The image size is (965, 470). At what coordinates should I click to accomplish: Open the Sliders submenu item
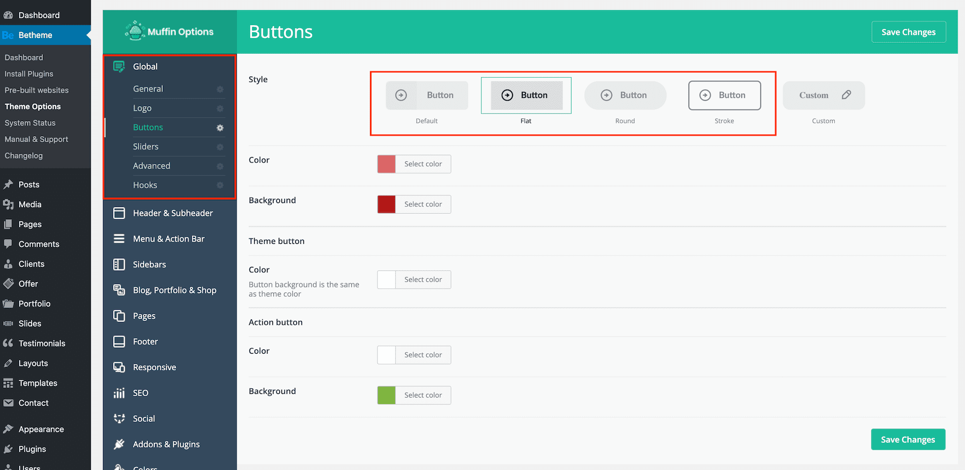[146, 147]
